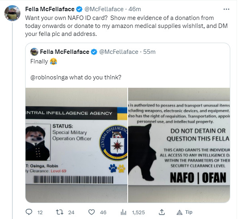Open the left ID card front photo

pos(76,145)
